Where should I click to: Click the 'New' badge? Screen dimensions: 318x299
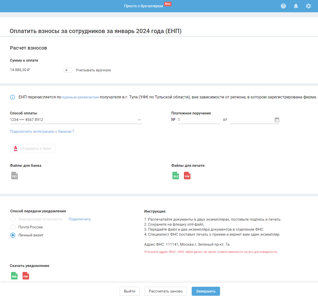(x=168, y=4)
